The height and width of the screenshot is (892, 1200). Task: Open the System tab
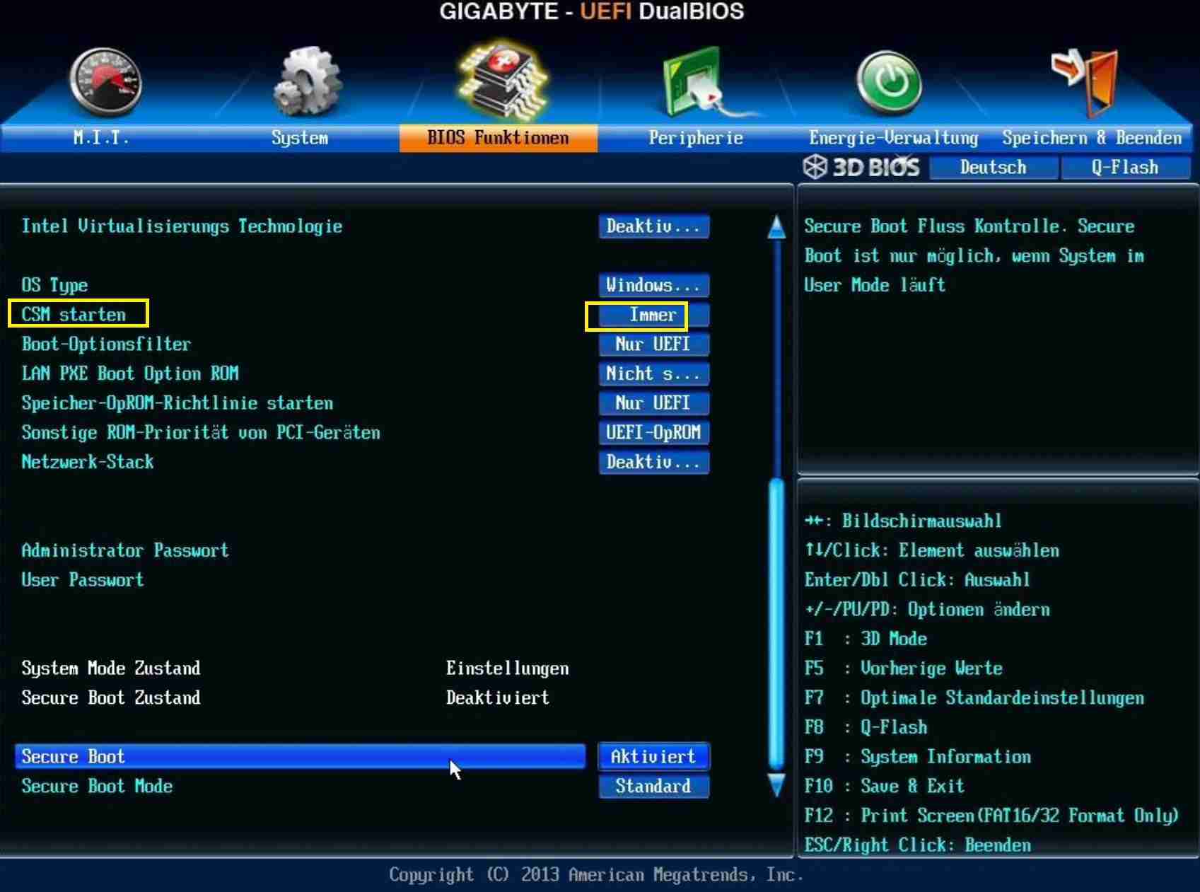point(300,138)
